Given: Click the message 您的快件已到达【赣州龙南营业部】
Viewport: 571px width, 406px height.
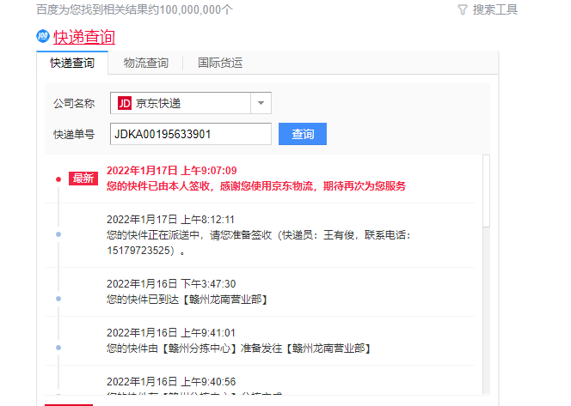Looking at the screenshot, I should tap(188, 300).
